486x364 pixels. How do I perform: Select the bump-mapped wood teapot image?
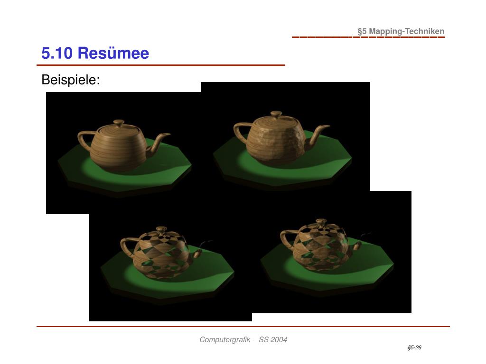click(285, 136)
